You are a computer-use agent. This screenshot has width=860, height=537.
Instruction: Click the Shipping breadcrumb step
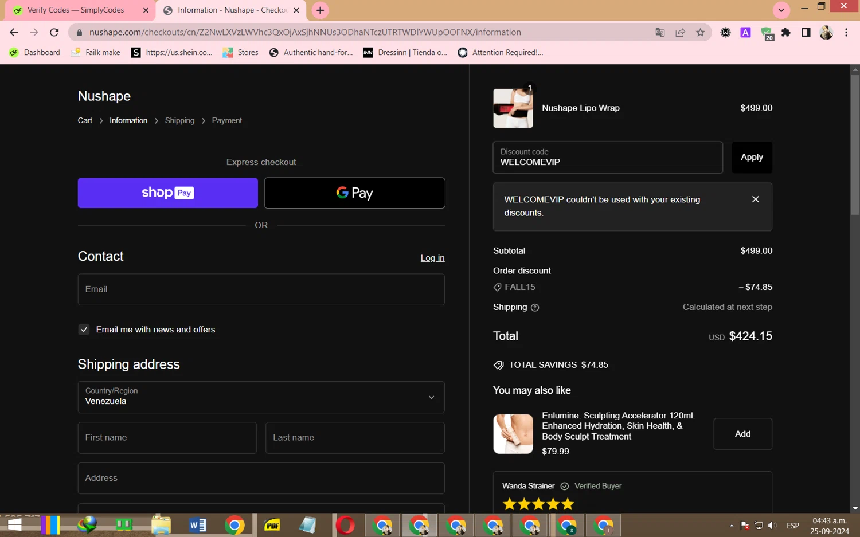tap(179, 121)
